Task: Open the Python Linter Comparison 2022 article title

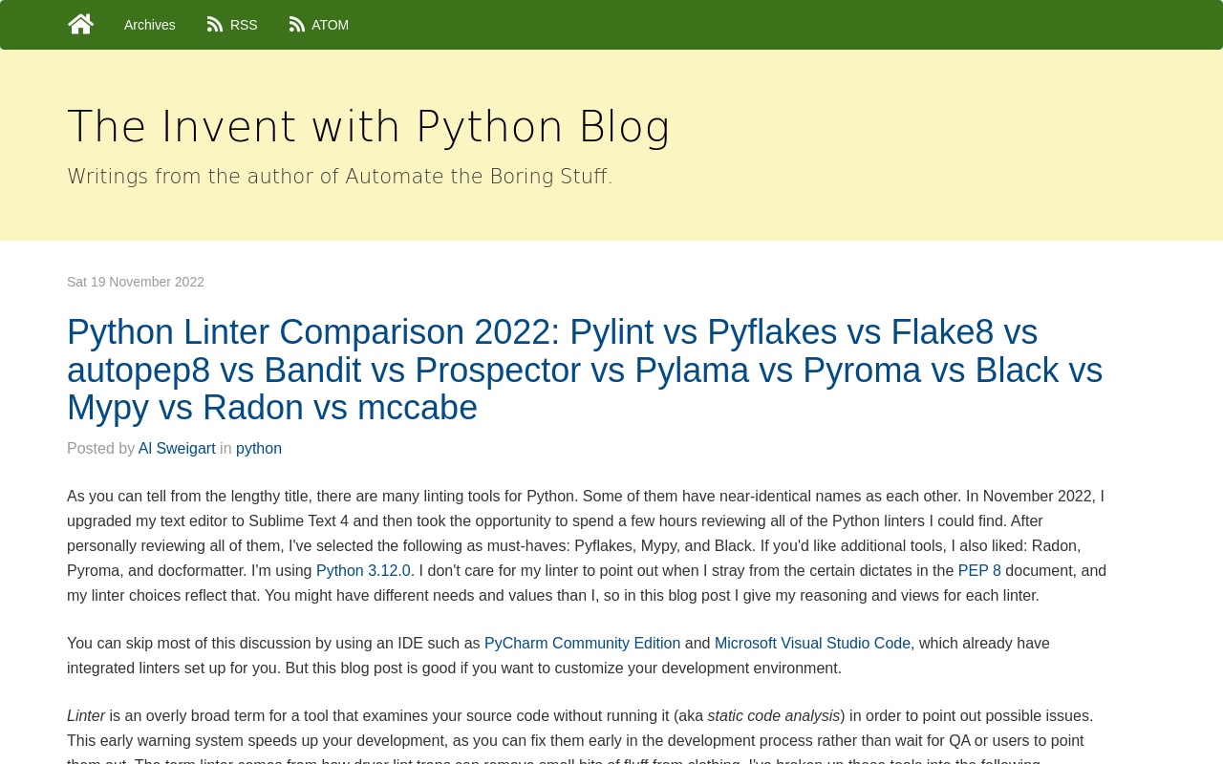Action: tap(585, 370)
